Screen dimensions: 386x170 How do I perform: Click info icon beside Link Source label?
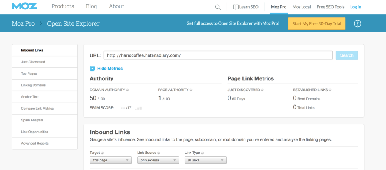point(159,153)
